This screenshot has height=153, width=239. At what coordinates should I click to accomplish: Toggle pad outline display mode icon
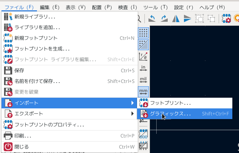[143, 134]
